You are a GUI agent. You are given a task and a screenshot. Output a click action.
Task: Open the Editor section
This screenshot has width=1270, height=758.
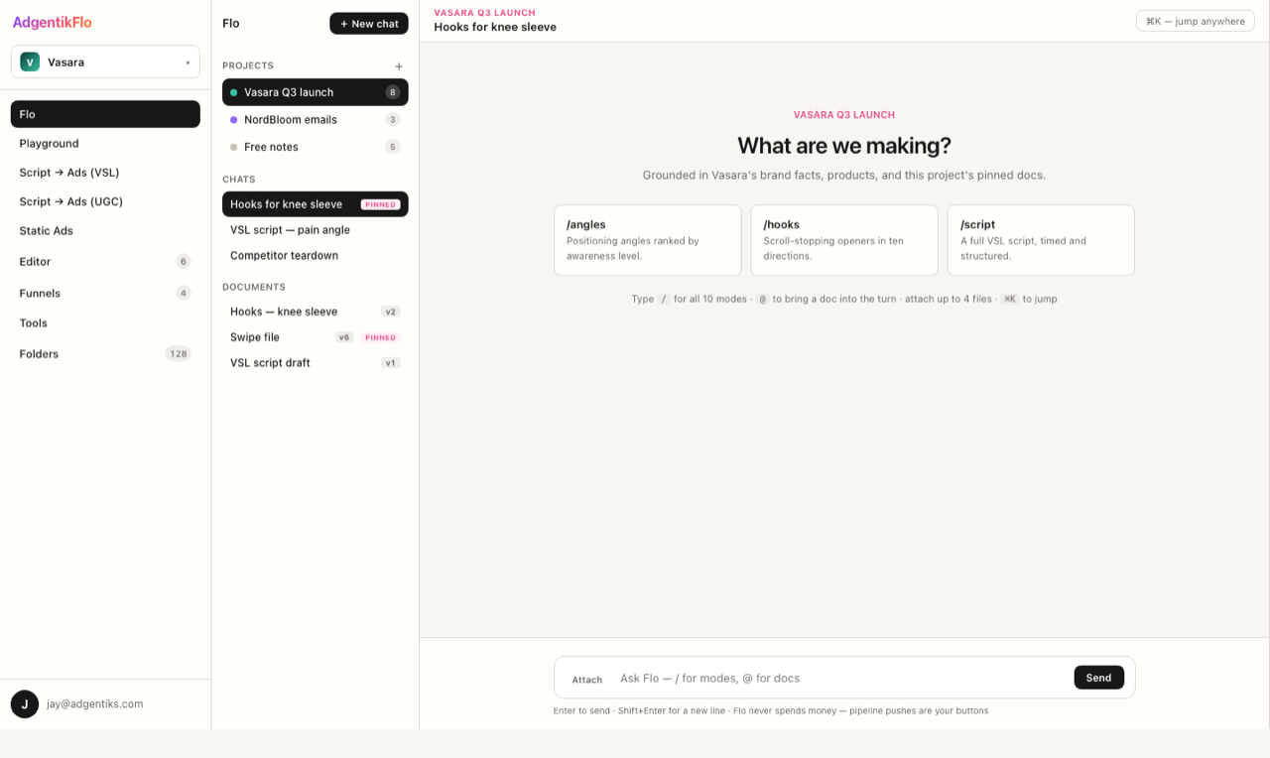105,261
